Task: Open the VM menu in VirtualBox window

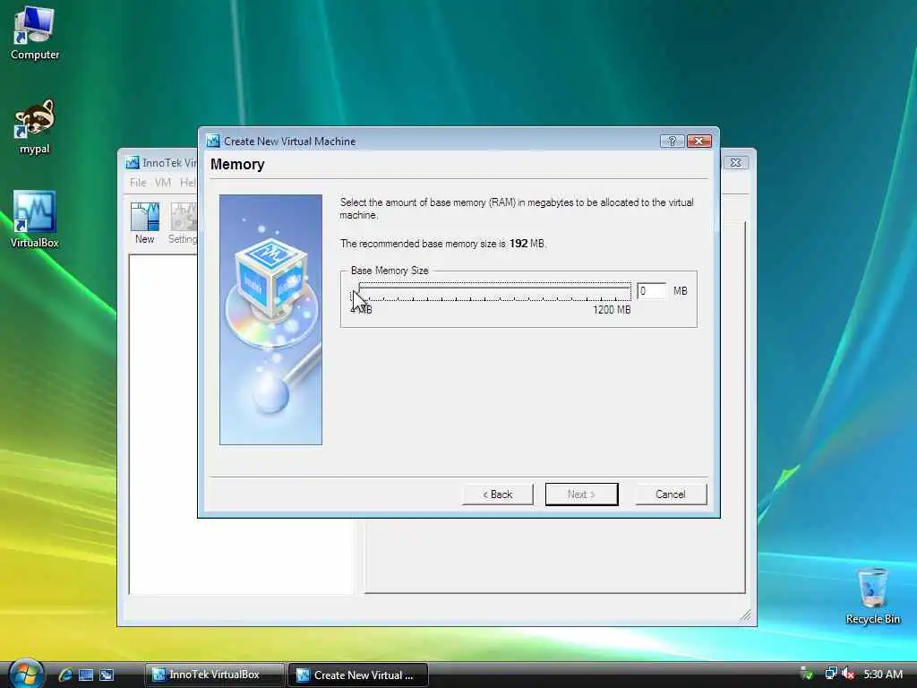Action: (x=163, y=183)
